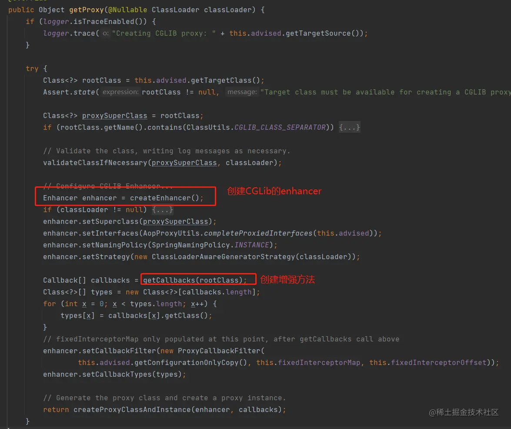Select the setSuperclass method
Viewport: 511px width, 429px height.
tap(110, 221)
